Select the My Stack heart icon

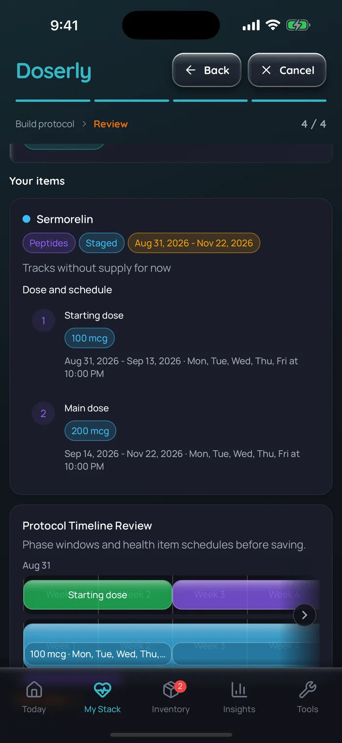(103, 690)
